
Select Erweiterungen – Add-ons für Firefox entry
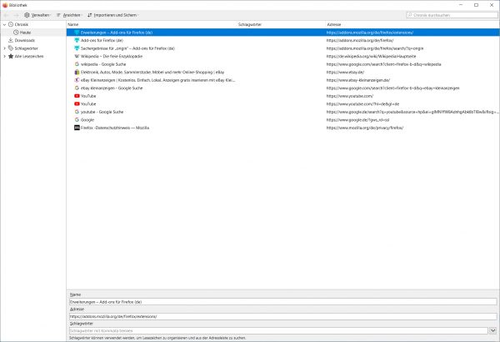[x=282, y=33]
